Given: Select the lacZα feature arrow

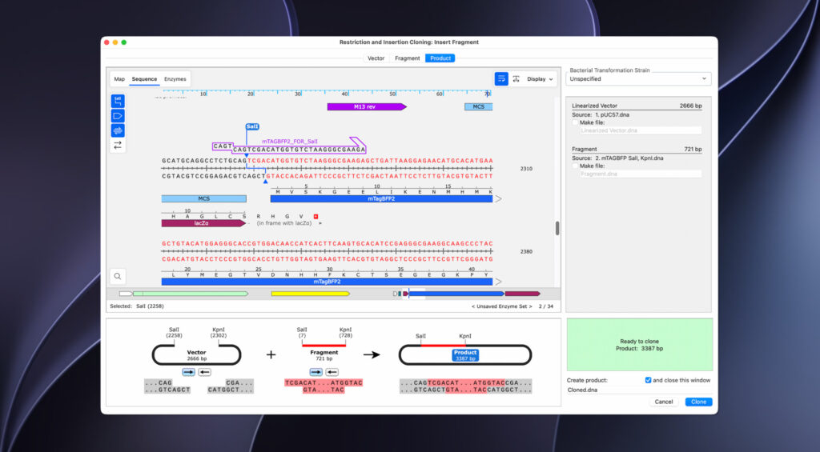Looking at the screenshot, I should pos(203,223).
